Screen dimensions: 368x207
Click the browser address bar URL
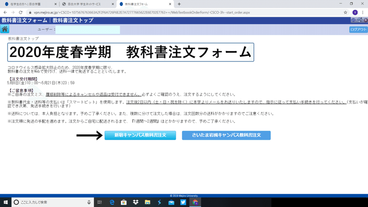pos(142,12)
